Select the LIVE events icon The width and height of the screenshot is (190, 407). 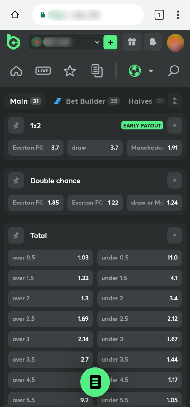point(43,71)
